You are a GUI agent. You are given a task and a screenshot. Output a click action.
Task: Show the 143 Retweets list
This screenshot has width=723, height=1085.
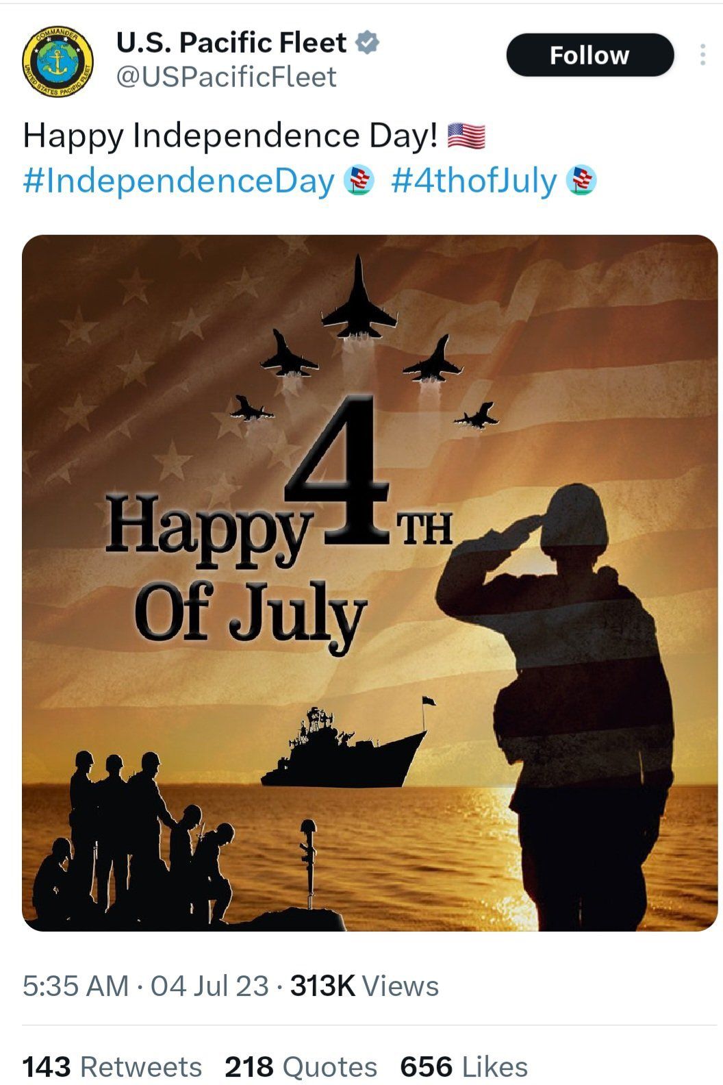tap(112, 1067)
